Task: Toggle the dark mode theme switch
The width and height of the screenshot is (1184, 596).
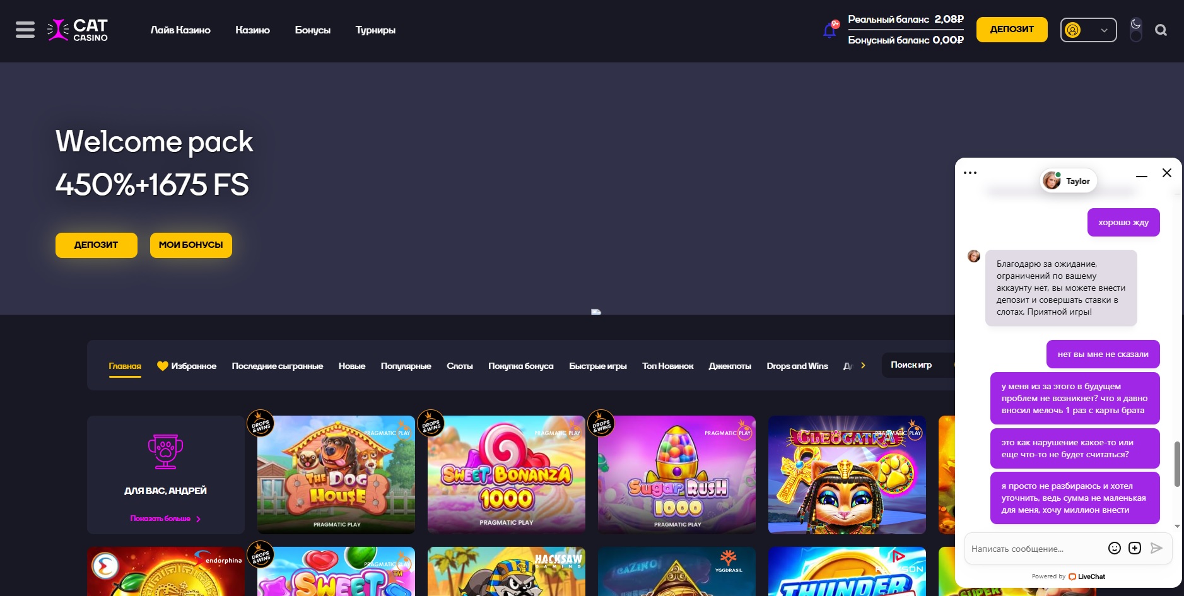Action: (x=1135, y=30)
